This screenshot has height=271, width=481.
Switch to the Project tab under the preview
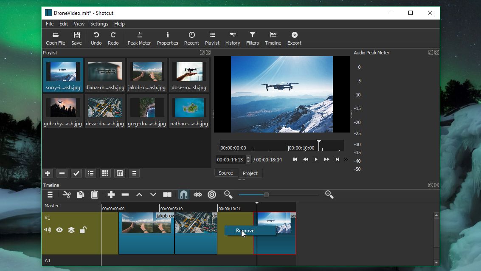(x=250, y=173)
